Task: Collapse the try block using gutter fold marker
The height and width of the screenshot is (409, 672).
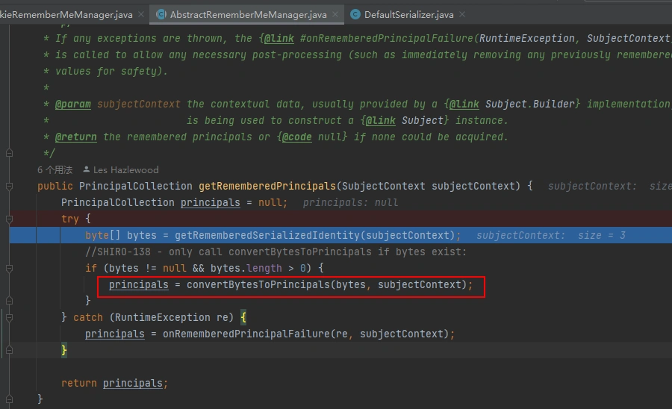Action: point(9,219)
